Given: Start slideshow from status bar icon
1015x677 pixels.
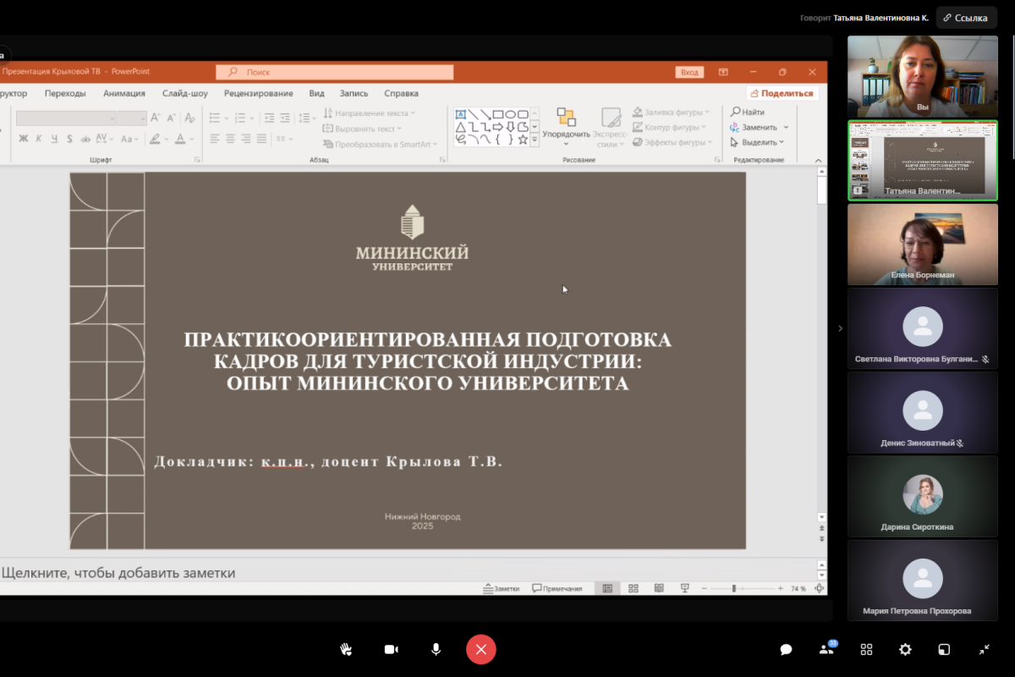Looking at the screenshot, I should point(684,588).
